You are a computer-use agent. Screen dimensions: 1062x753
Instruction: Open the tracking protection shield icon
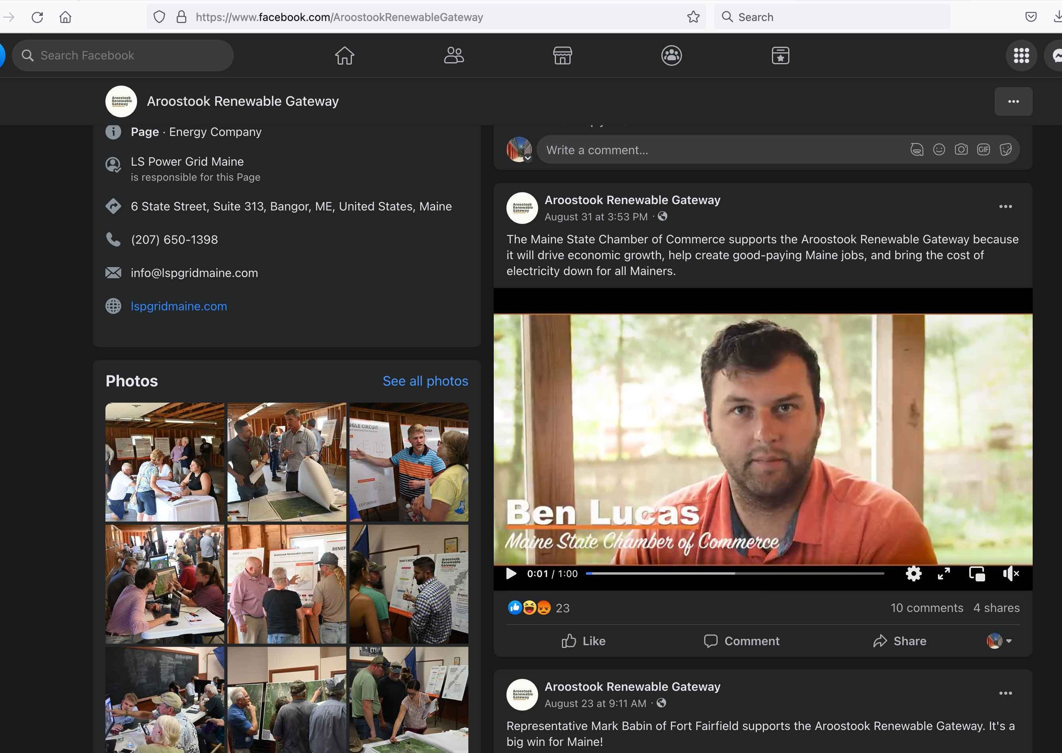[159, 17]
